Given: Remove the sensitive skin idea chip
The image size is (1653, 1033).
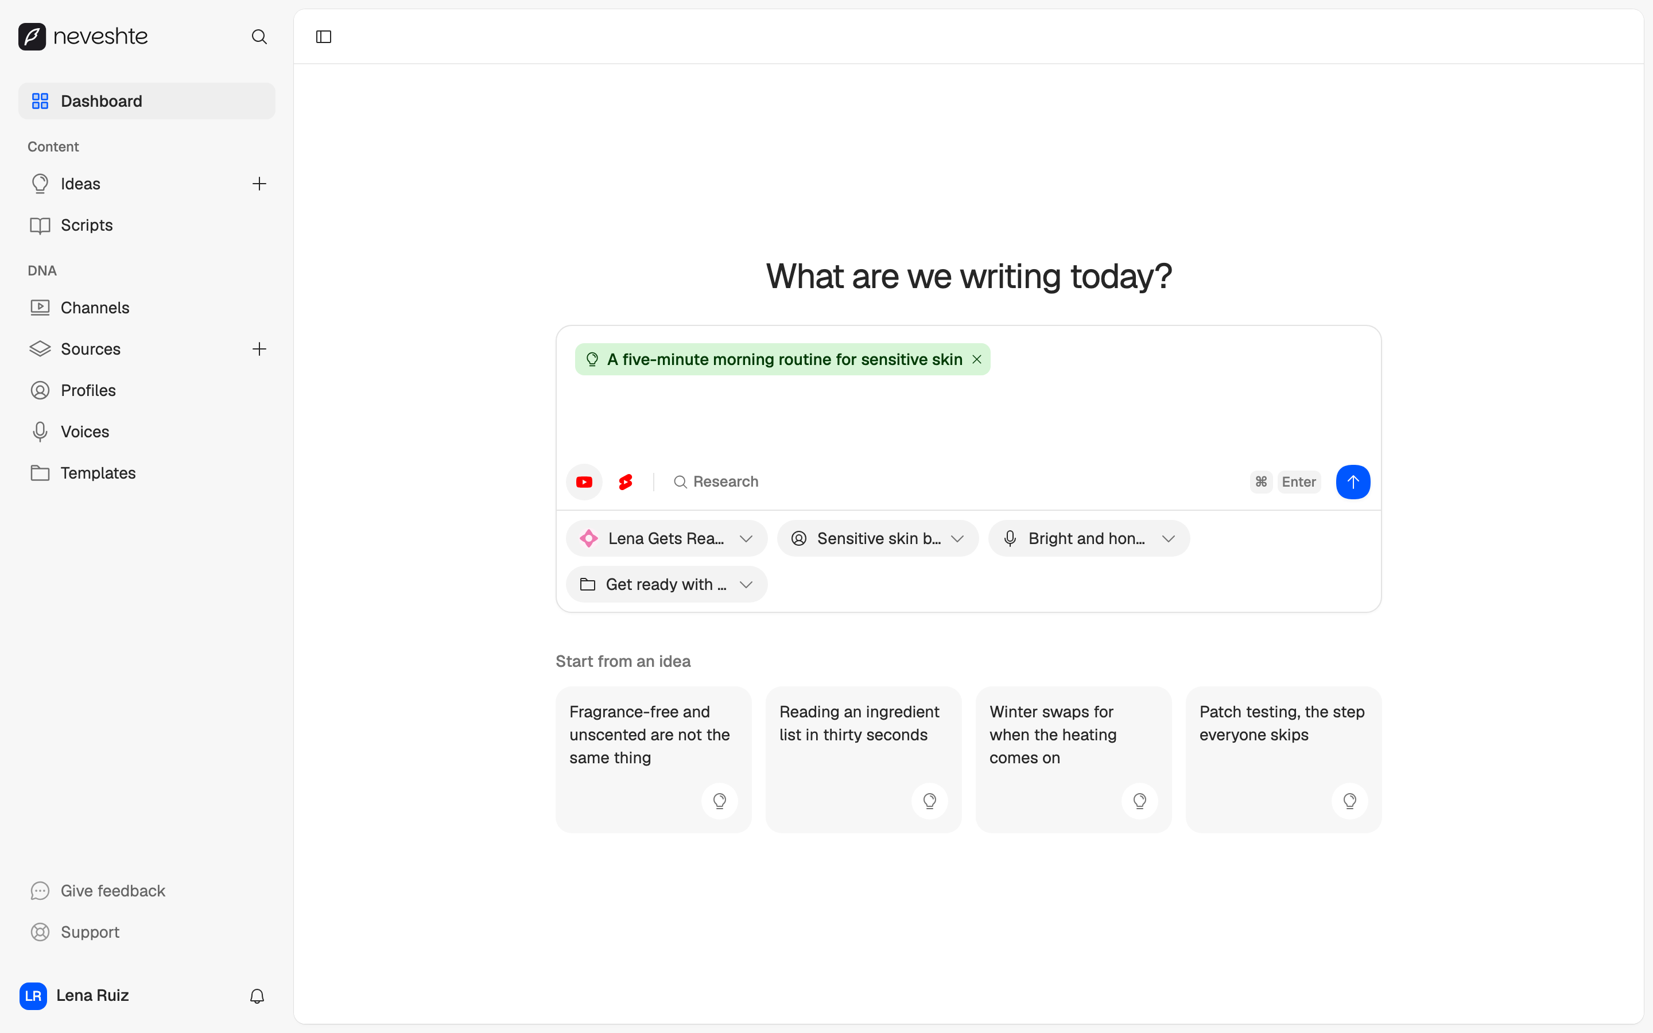Looking at the screenshot, I should (977, 359).
